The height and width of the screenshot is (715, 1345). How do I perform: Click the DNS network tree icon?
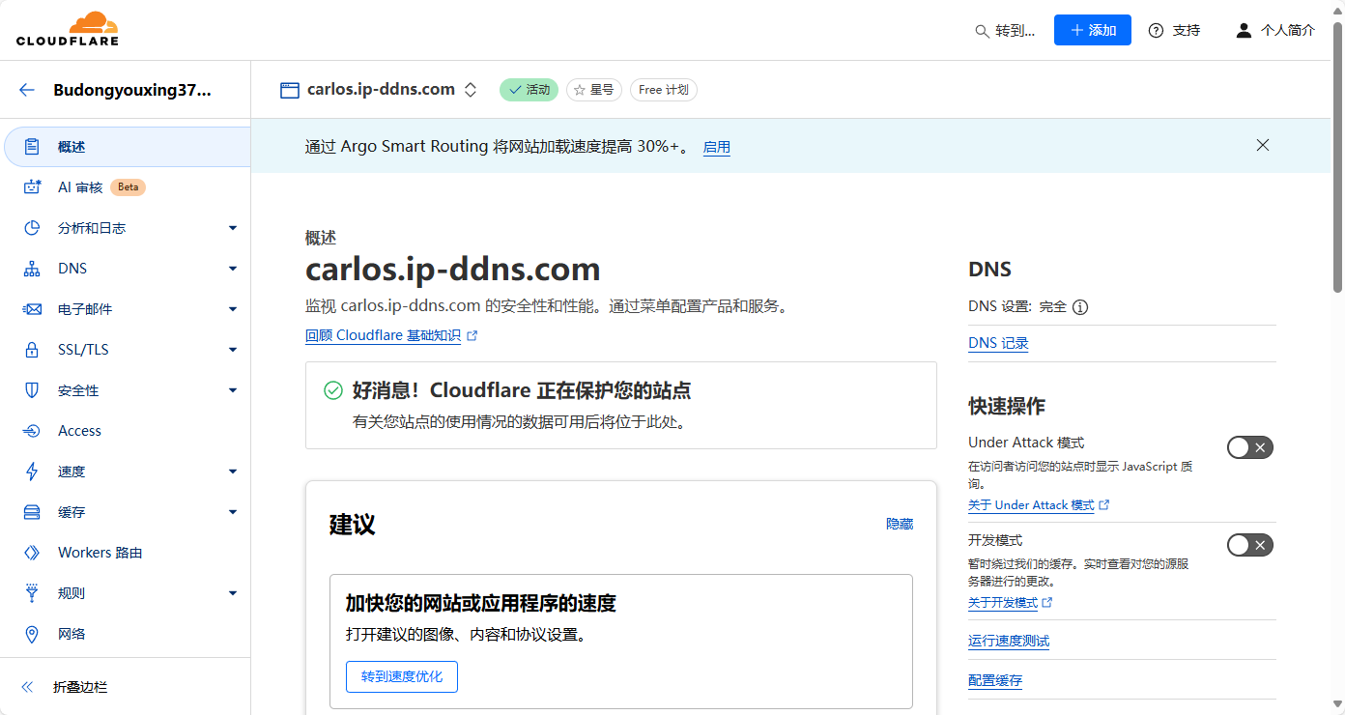coord(32,269)
